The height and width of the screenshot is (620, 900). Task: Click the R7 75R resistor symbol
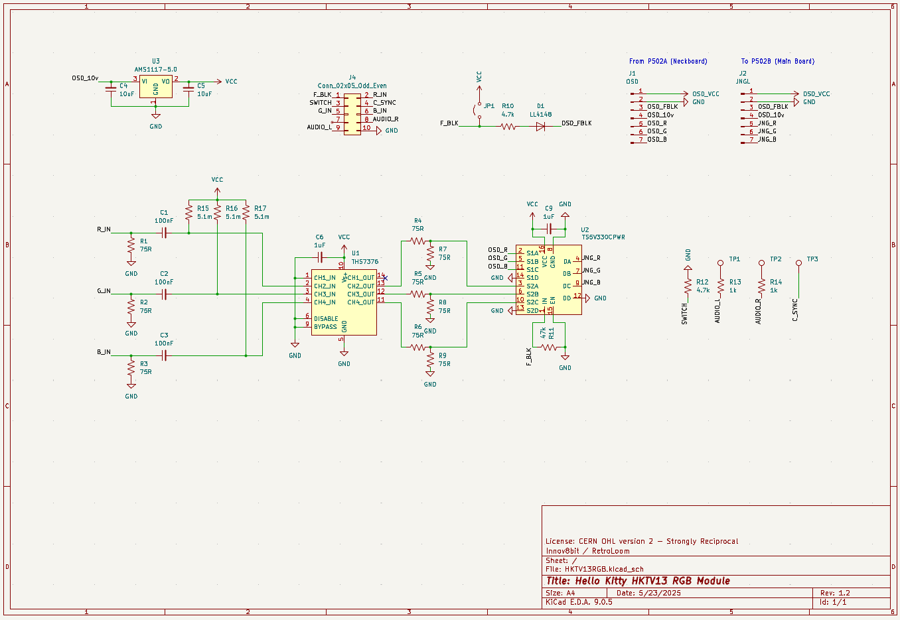(x=430, y=253)
